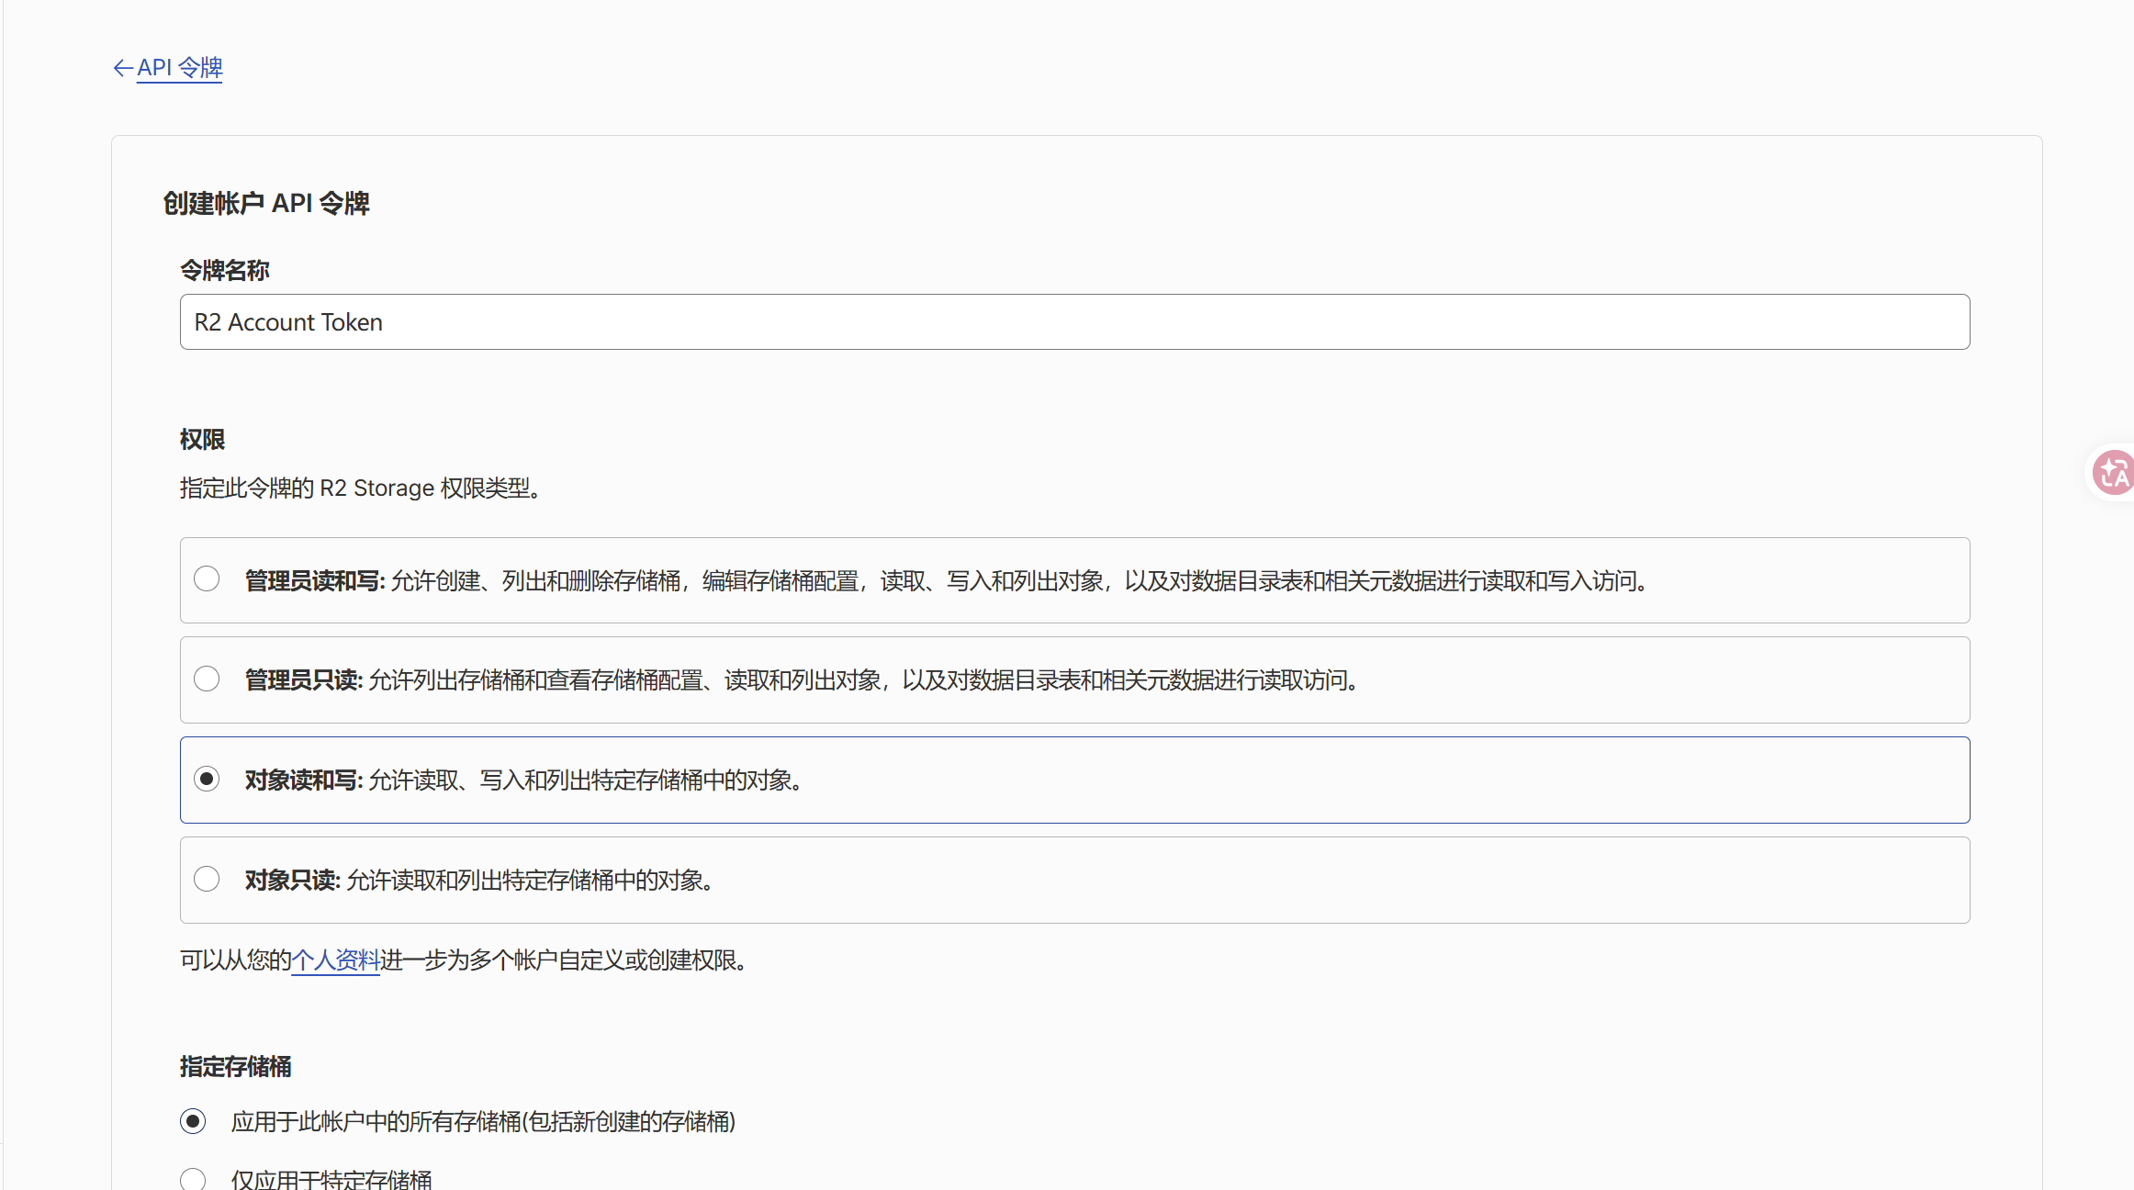Click the 指定此令牌的 R2 Storage 权限类型 text
Screen dimensions: 2134x1190
[x=361, y=488]
